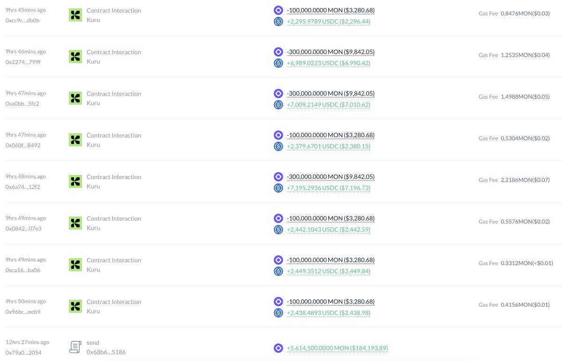
Task: Click the MON icon beside +5,614,500.0000 MON
Action: point(278,348)
